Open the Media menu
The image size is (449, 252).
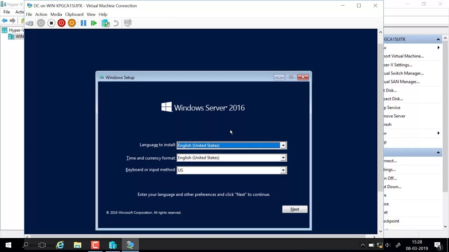56,14
